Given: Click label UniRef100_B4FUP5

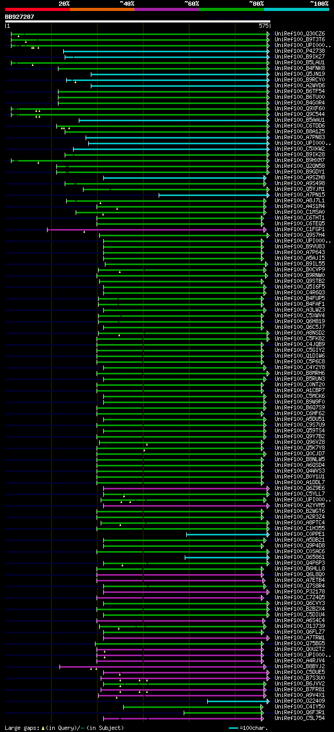Looking at the screenshot, I should point(300,299).
